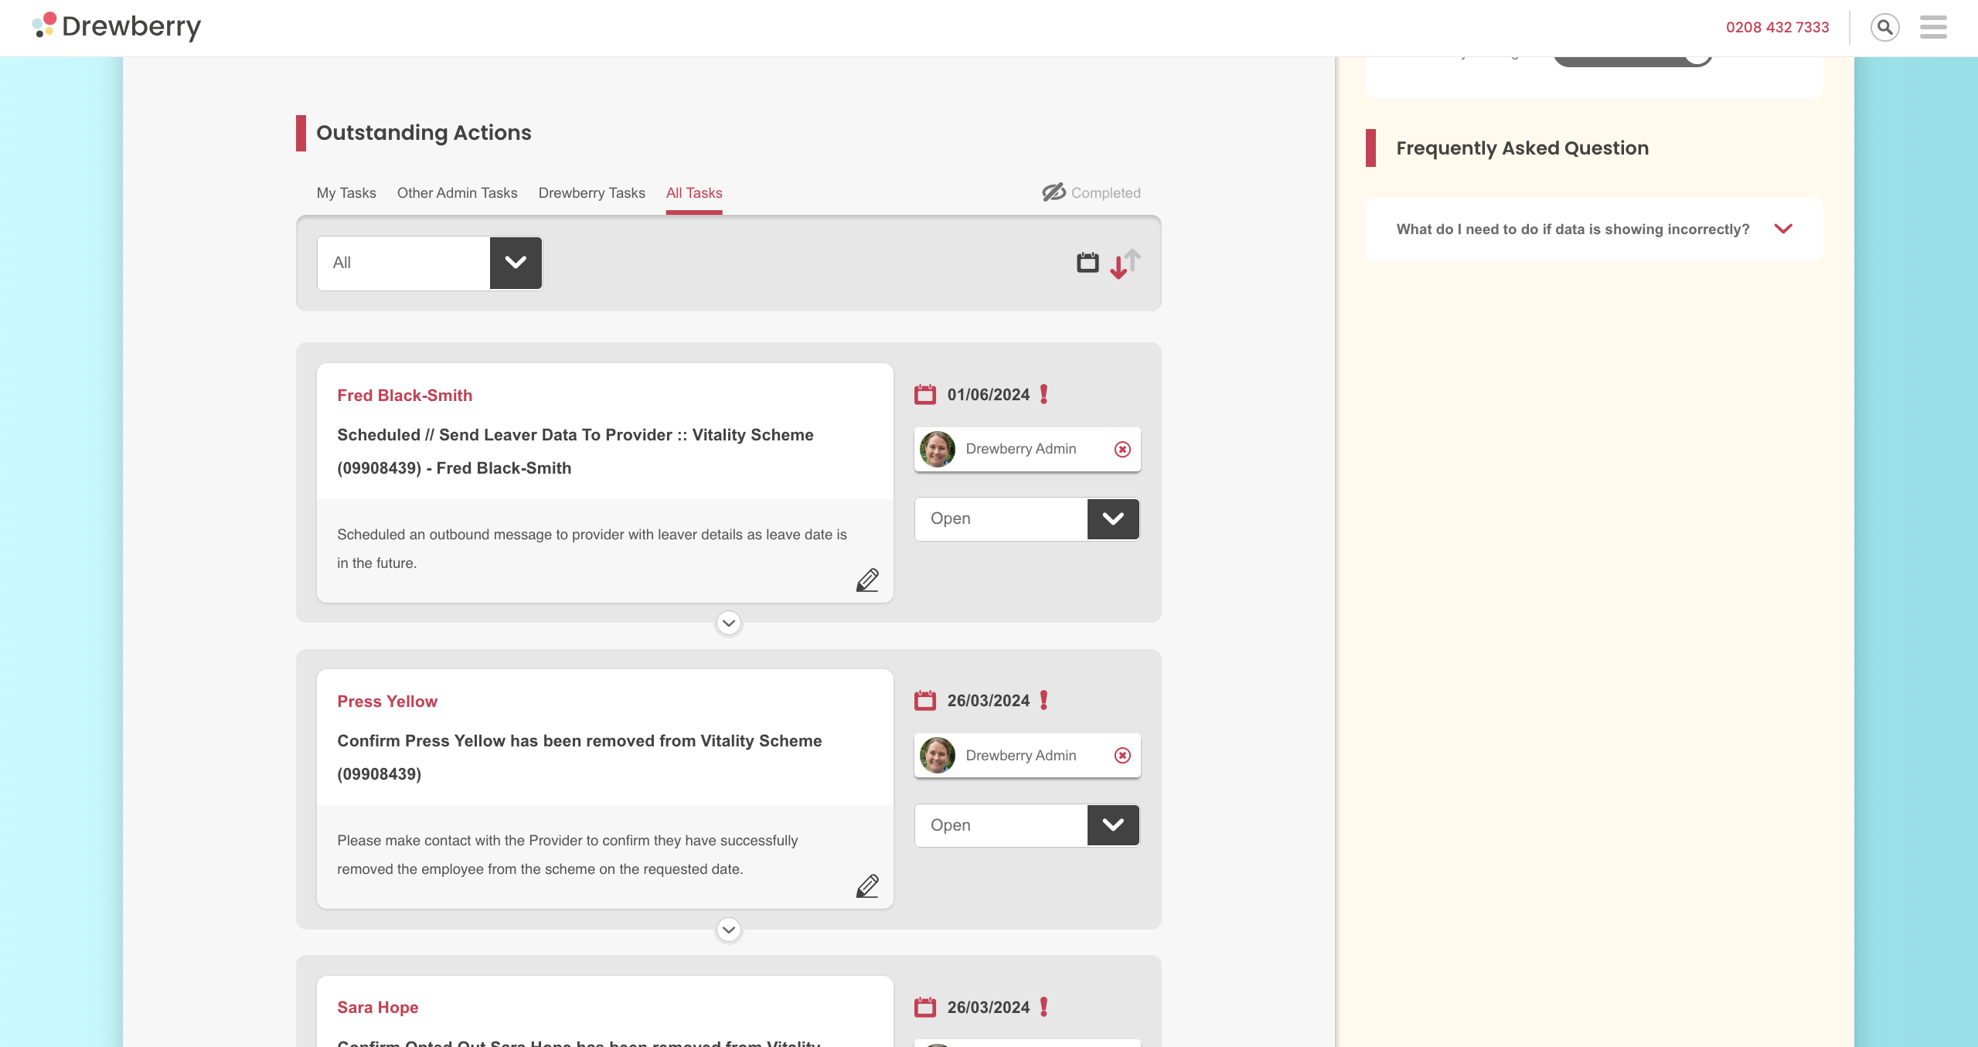Click Drewberry Admin avatar on Press Yellow task
1978x1047 pixels.
click(938, 756)
